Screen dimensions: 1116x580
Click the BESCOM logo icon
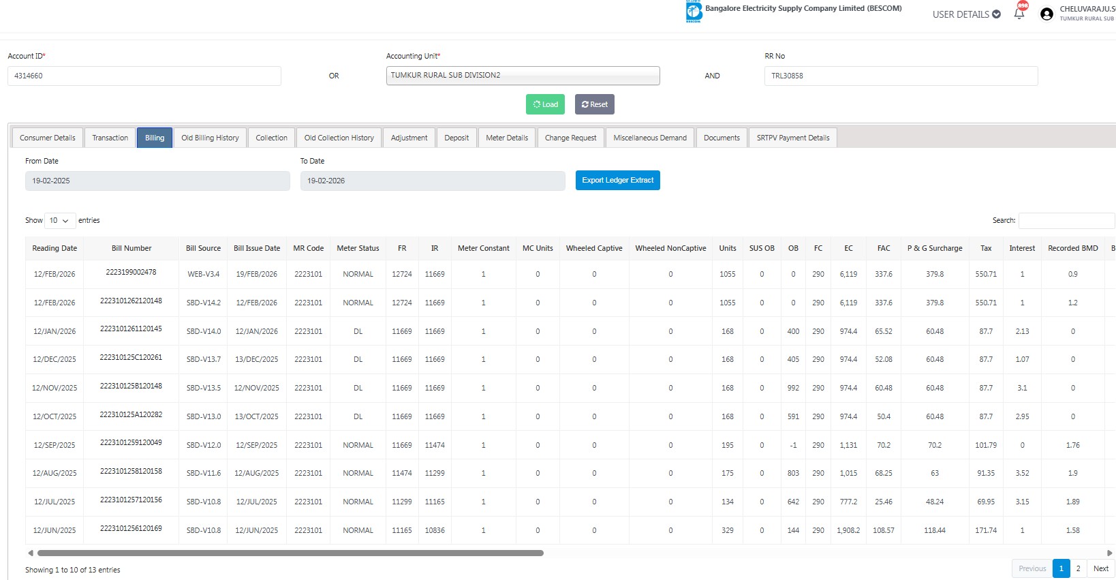tap(694, 12)
